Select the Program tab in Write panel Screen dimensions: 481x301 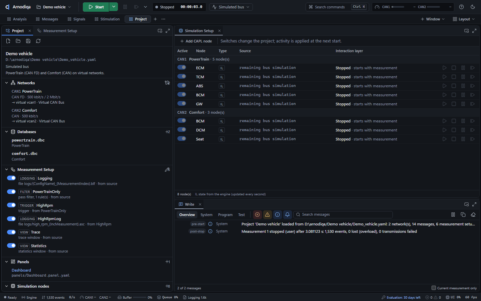click(x=225, y=215)
